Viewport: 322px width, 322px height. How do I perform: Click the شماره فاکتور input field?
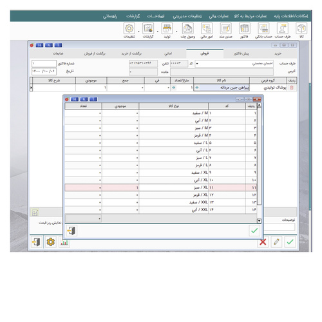44,64
